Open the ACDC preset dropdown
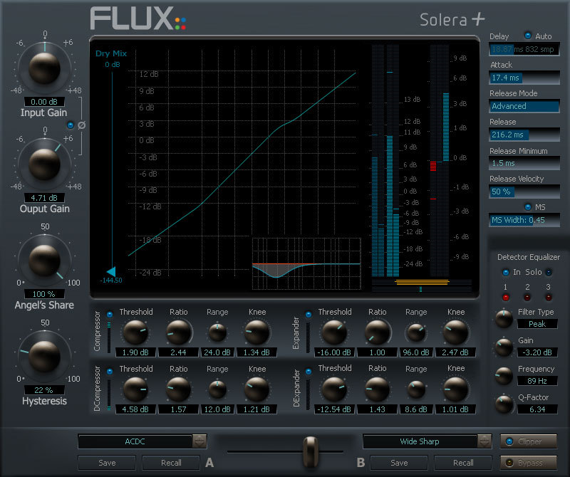This screenshot has width=570, height=477. pos(140,441)
